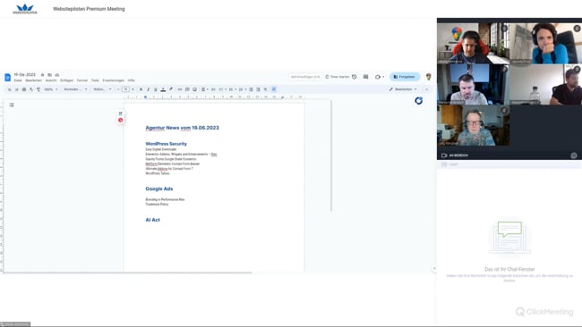
Task: Open the numbered list dropdown
Action: [242, 89]
